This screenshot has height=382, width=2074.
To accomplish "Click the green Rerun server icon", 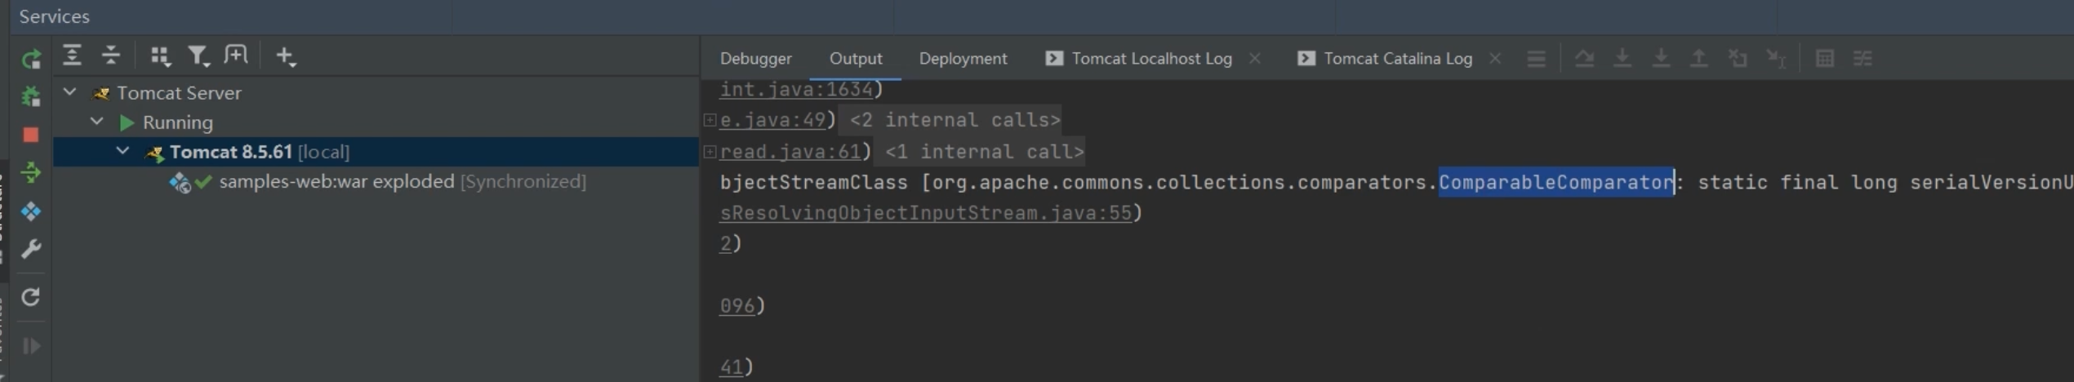I will click(31, 59).
